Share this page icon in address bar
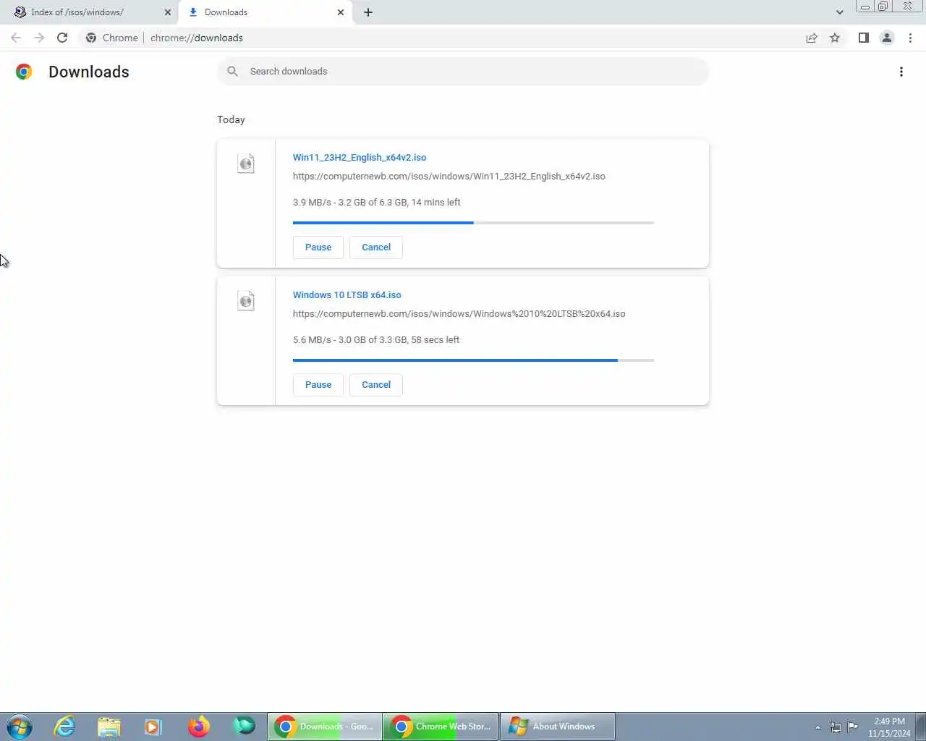This screenshot has width=926, height=741. [x=812, y=38]
